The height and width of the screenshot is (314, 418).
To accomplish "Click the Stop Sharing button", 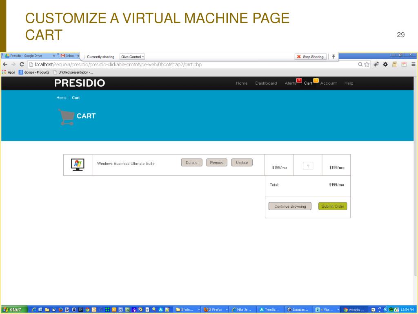I will pos(311,56).
